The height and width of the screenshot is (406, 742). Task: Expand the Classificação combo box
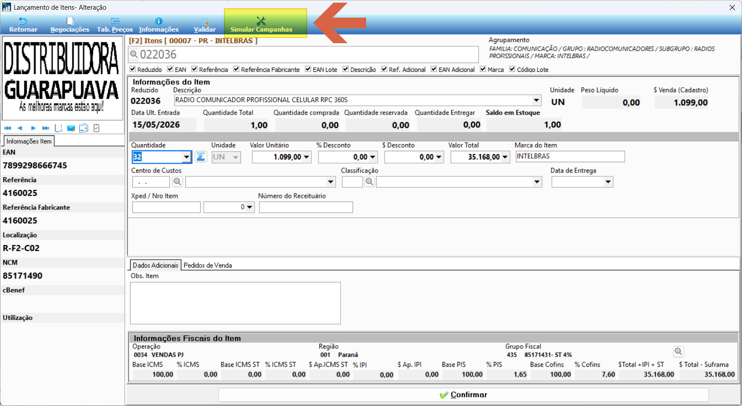tap(537, 182)
